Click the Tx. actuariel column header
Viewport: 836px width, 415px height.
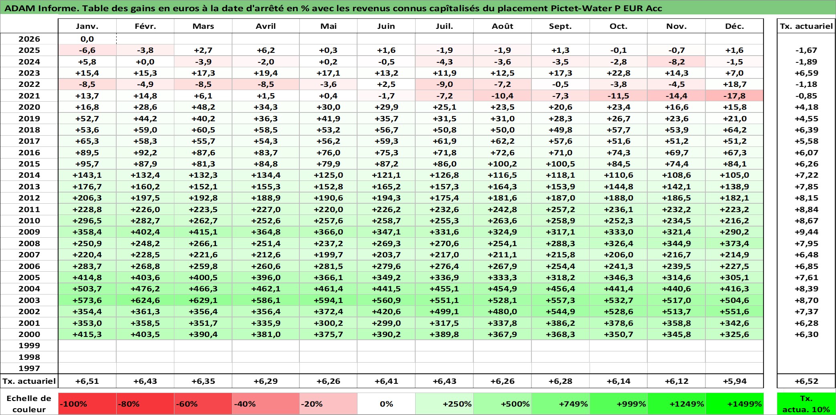(x=806, y=26)
